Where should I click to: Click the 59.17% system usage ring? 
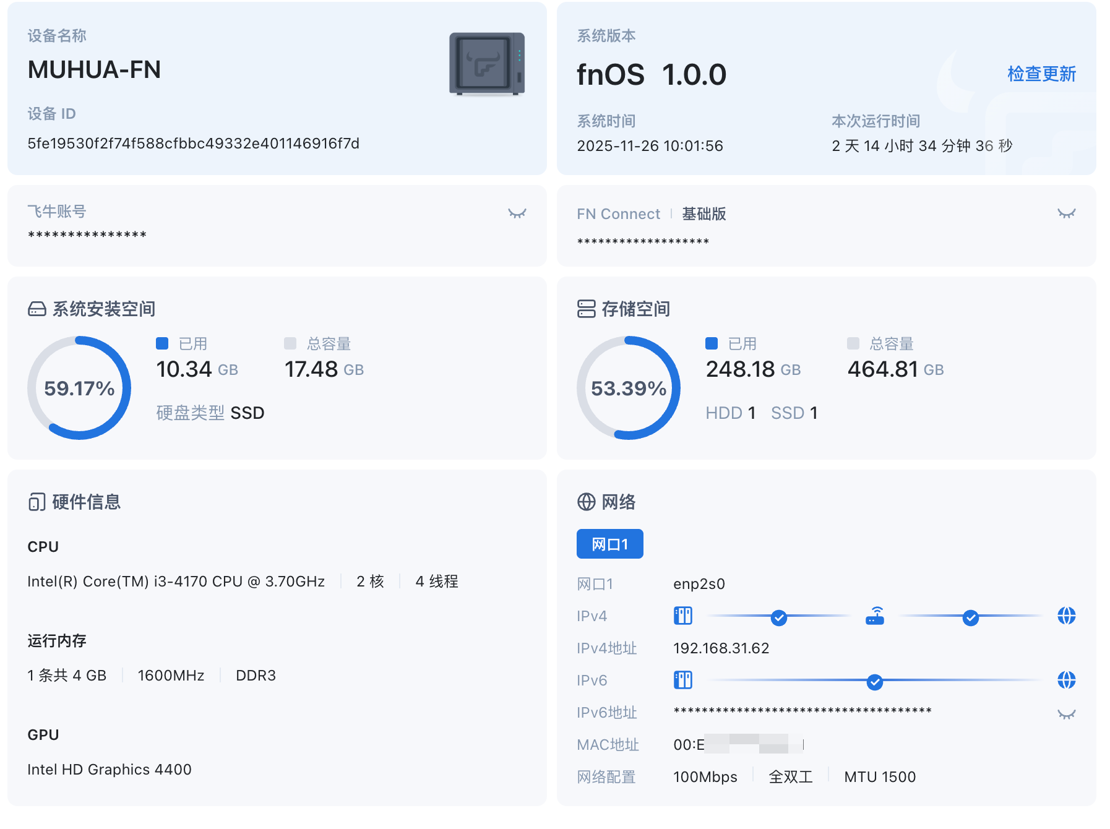79,388
